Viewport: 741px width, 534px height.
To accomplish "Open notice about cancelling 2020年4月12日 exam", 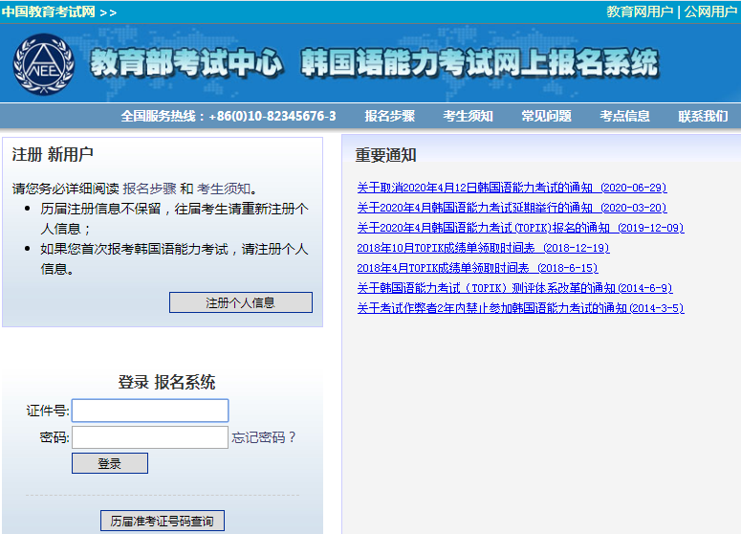I will click(x=512, y=188).
